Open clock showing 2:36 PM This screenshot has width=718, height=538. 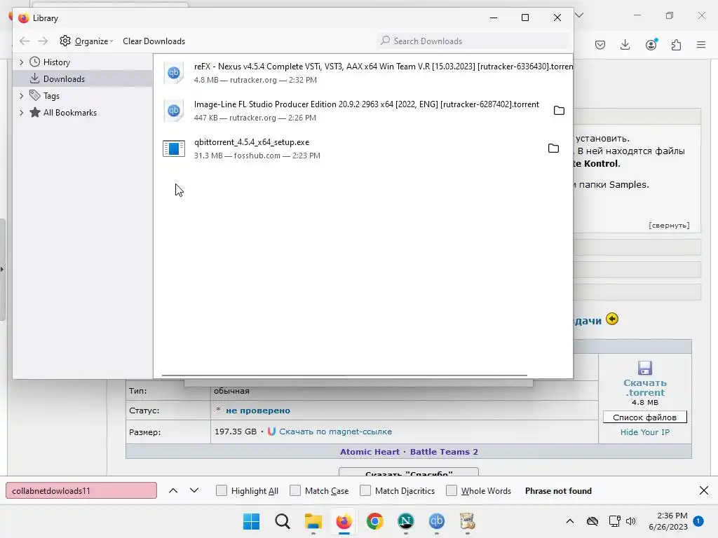coord(668,521)
